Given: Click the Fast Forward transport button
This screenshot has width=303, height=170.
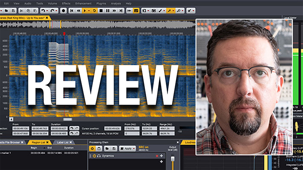Looking at the screenshot, I should 115,10.
